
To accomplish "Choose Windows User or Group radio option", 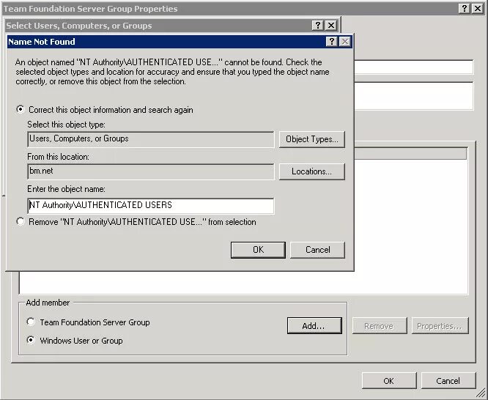I will (x=31, y=340).
